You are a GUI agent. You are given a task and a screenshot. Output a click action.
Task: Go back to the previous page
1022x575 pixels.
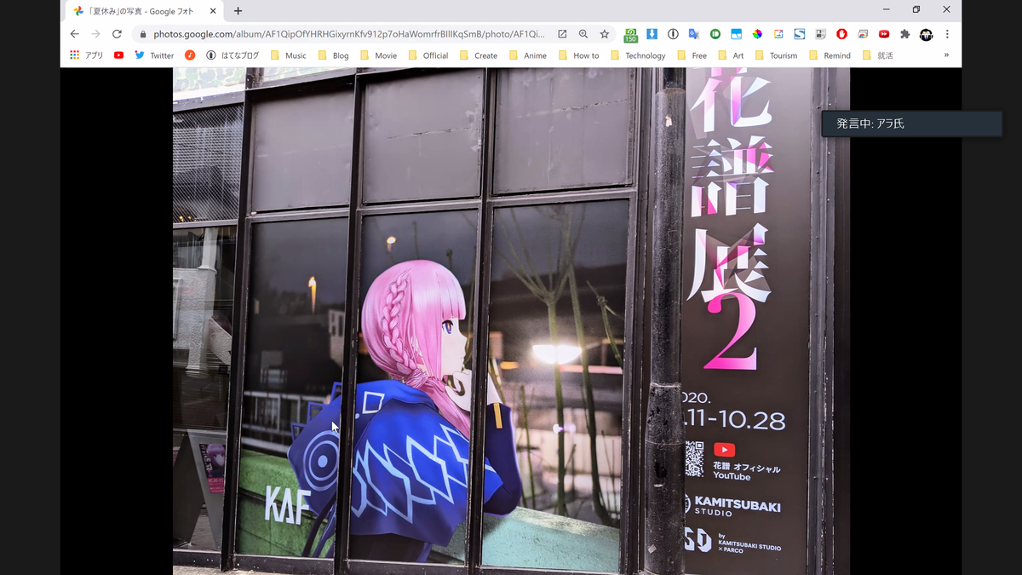[x=74, y=34]
